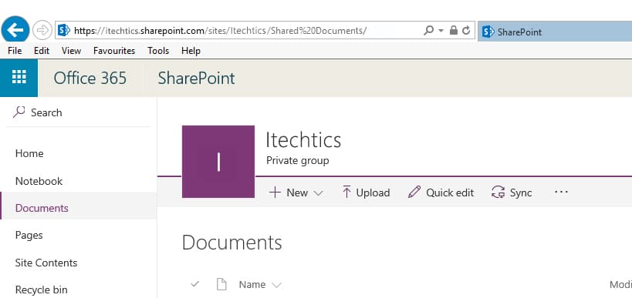The width and height of the screenshot is (632, 298).
Task: Click the search magnifier icon in sidebar
Action: [x=19, y=112]
